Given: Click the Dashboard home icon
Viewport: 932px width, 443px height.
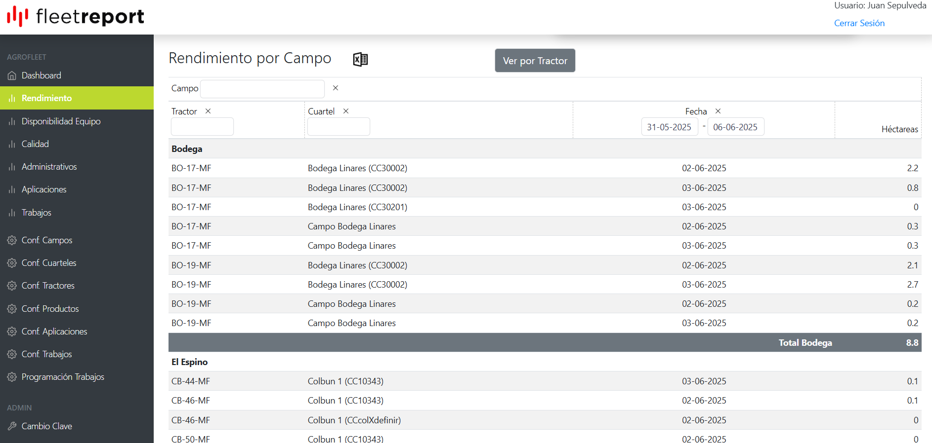Looking at the screenshot, I should (12, 75).
